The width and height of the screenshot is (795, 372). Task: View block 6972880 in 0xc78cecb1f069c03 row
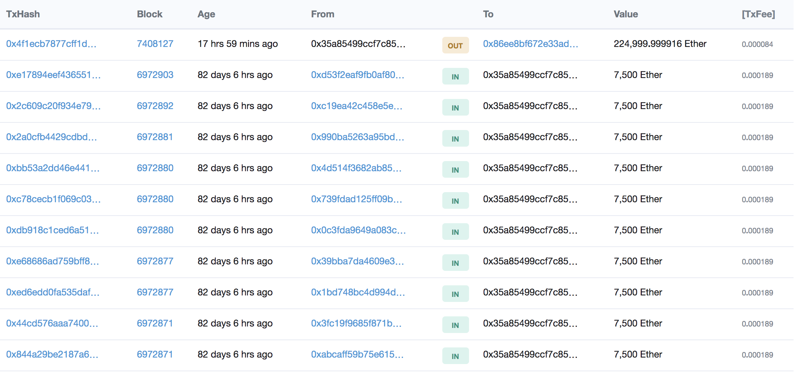tap(155, 199)
